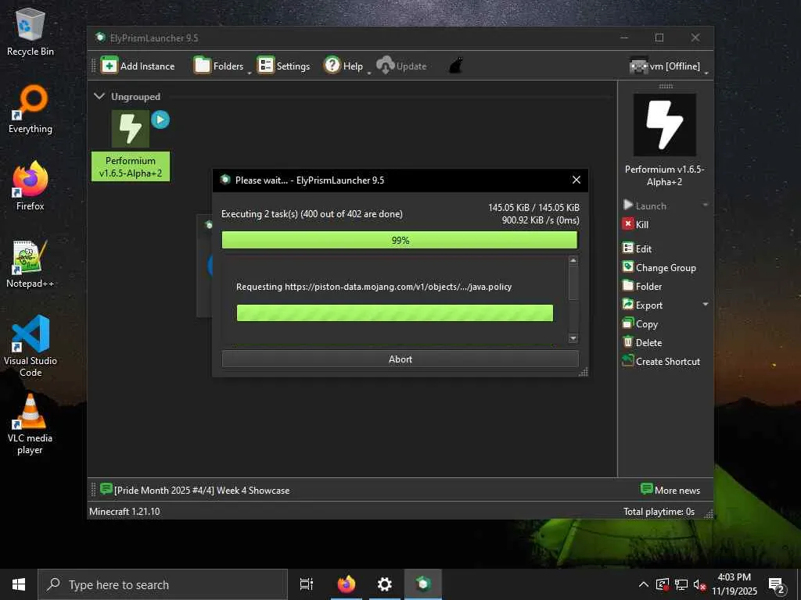Image resolution: width=801 pixels, height=600 pixels.
Task: Open the Launch dropdown arrow
Action: tap(706, 205)
